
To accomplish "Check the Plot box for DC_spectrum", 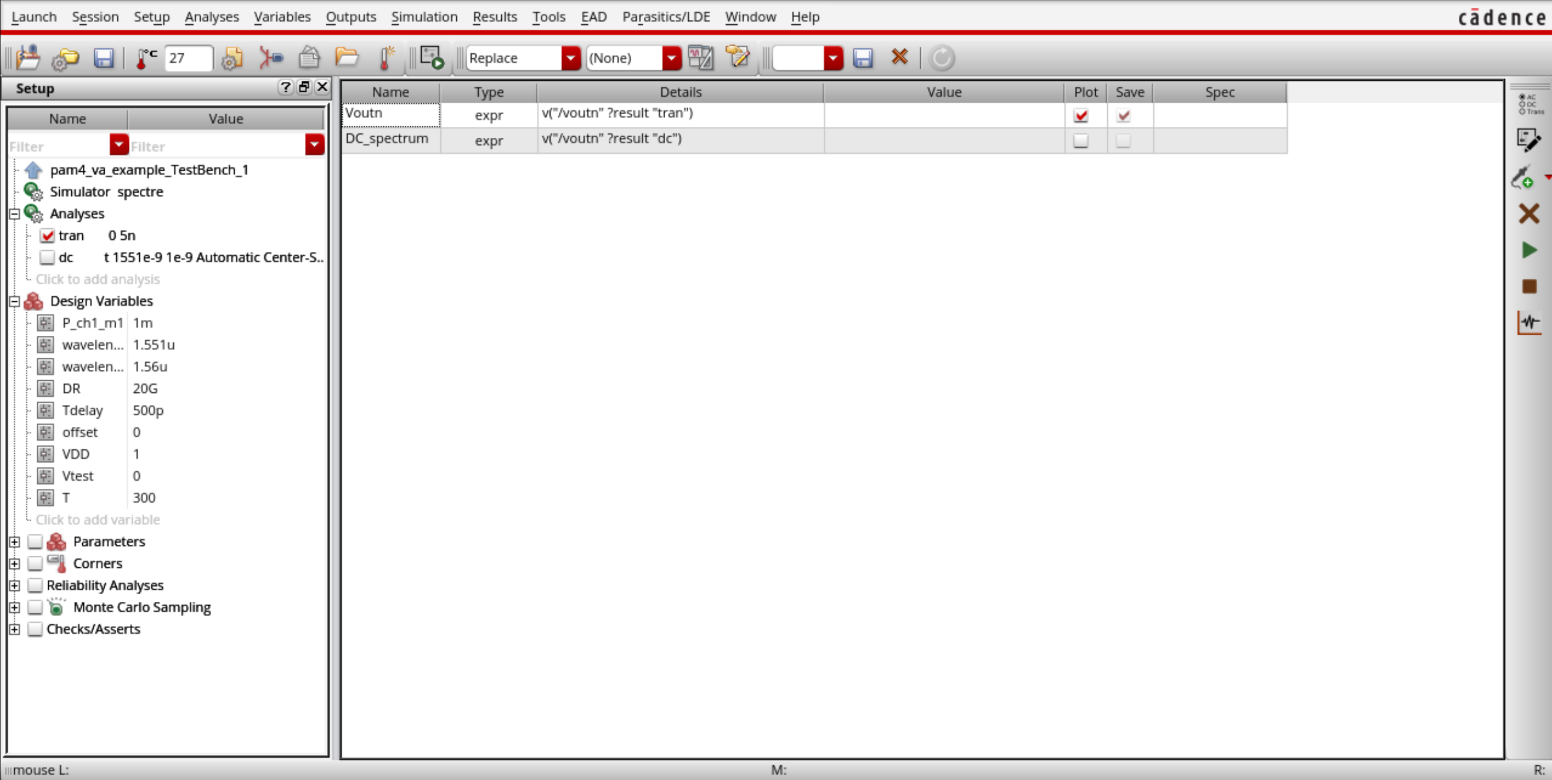I will tap(1081, 141).
